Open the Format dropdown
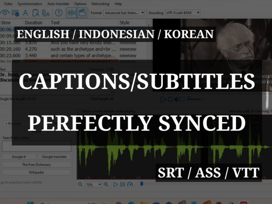This screenshot has width=272, height=204. pos(124,13)
